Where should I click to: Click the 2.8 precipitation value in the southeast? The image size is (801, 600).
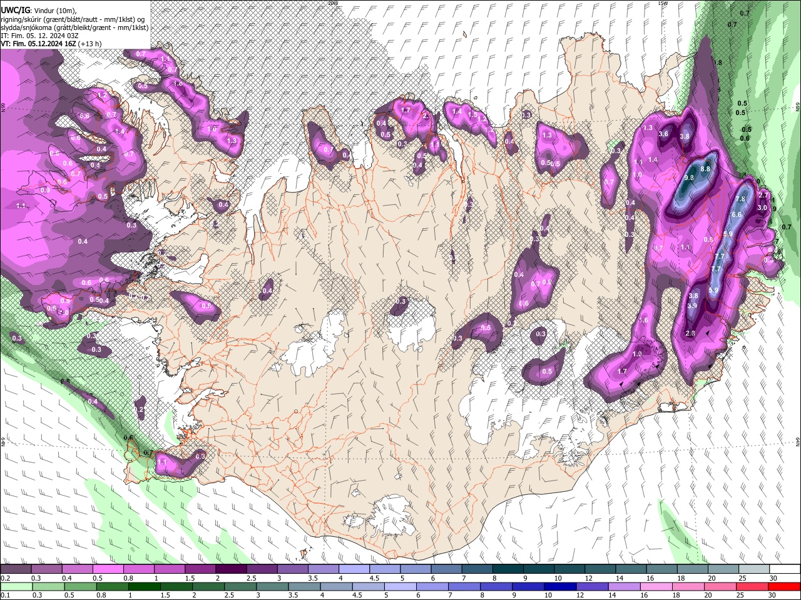pos(690,334)
